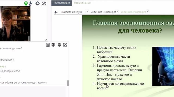
Task: Open video settings gear icon
Action: click(38, 4)
